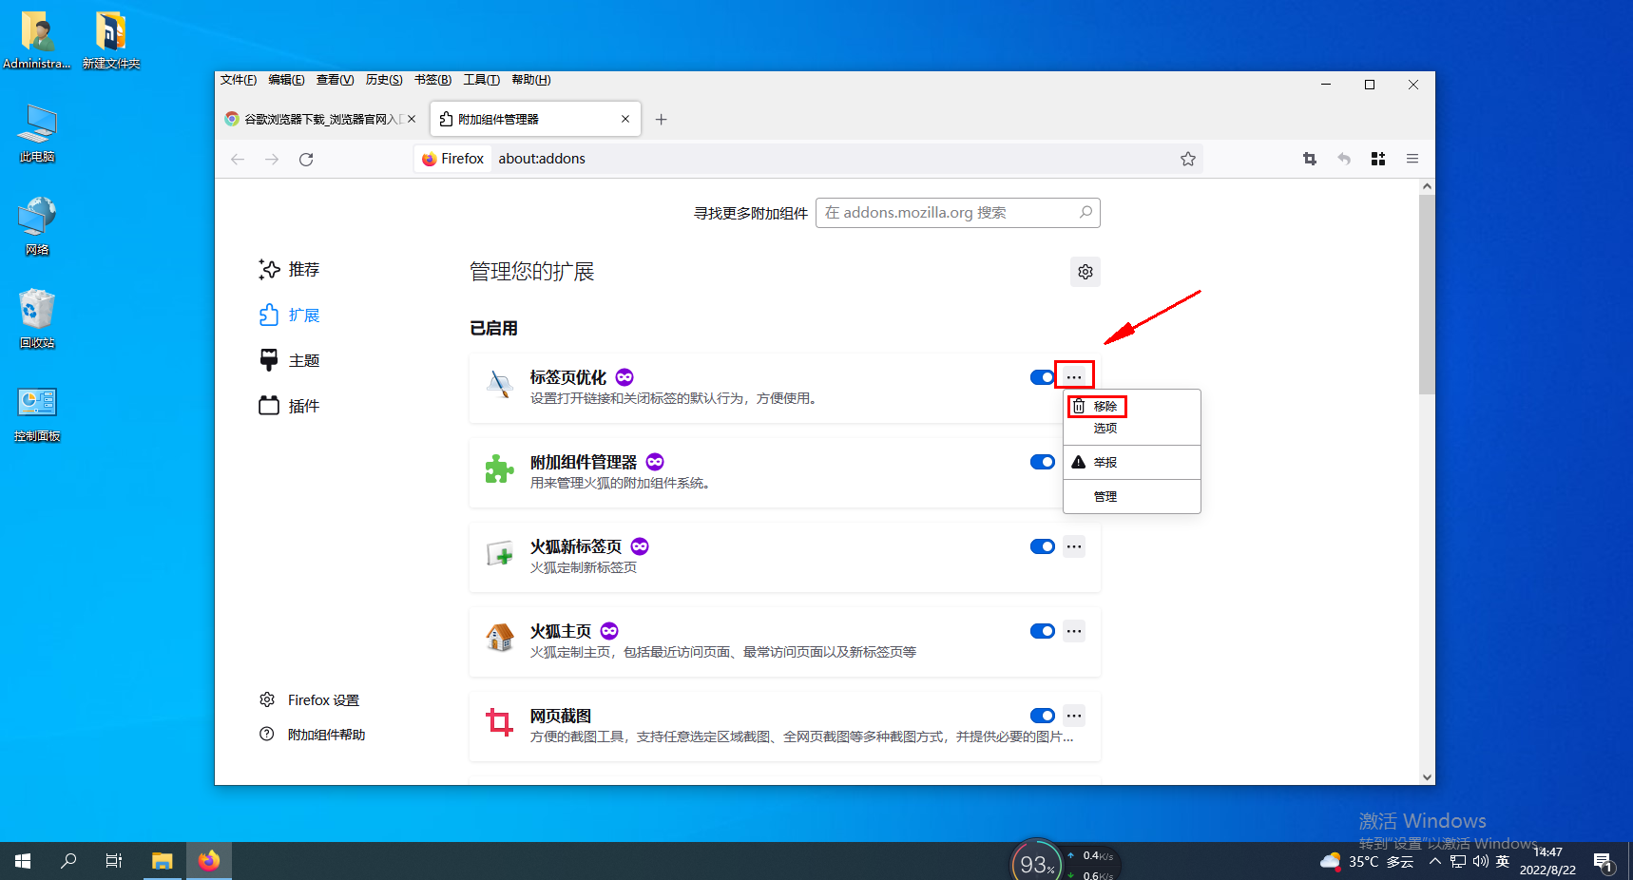Screen dimensions: 1633x880
Task: Disable the 网页截图 extension toggle
Action: point(1043,716)
